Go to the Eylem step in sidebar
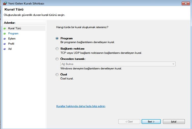Image resolution: width=192 pixels, height=129 pixels. click(12, 39)
